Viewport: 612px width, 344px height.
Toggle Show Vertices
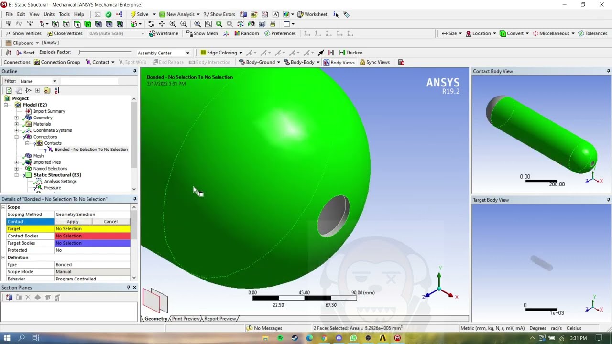pos(23,33)
